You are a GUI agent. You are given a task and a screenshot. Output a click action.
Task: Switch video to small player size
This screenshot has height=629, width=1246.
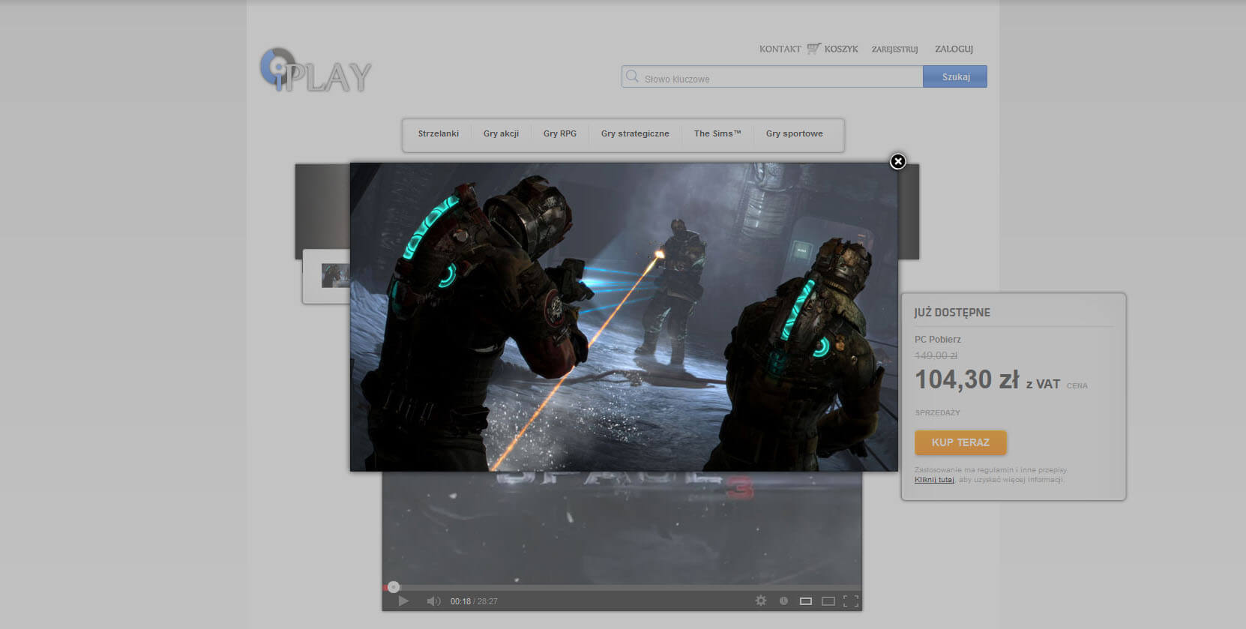(806, 601)
